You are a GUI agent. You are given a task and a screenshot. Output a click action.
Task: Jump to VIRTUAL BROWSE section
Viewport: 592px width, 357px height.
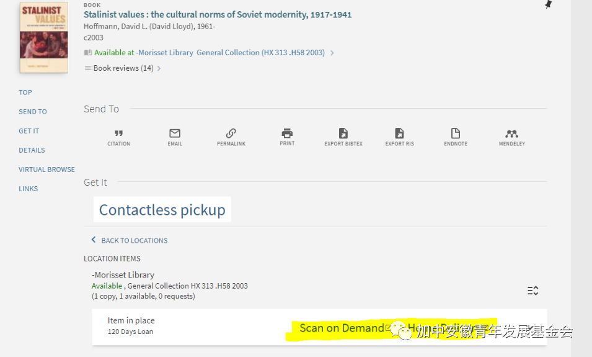click(46, 169)
